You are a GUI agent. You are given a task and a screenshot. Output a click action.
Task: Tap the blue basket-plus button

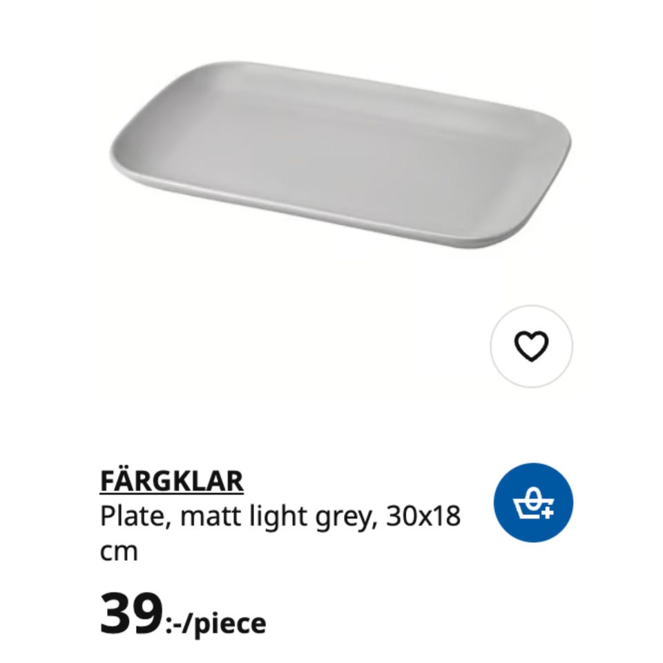(534, 503)
